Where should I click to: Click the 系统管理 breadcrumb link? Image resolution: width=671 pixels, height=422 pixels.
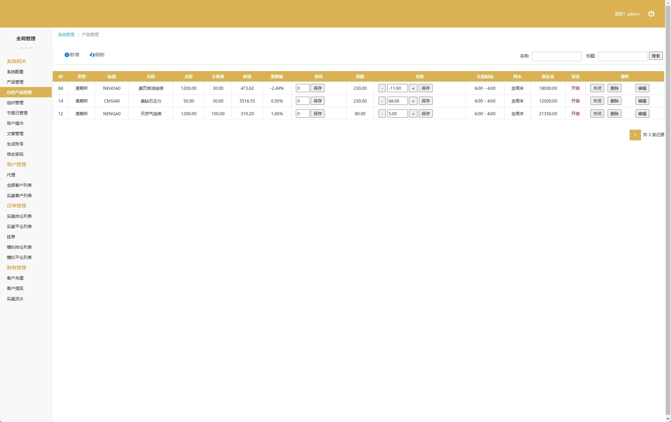point(66,35)
